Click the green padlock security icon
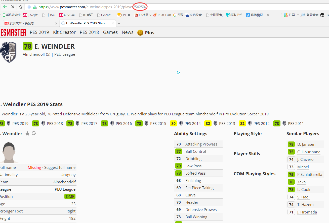 point(35,7)
